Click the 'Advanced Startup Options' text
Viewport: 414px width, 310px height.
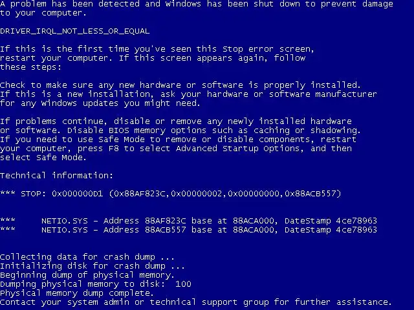238,149
